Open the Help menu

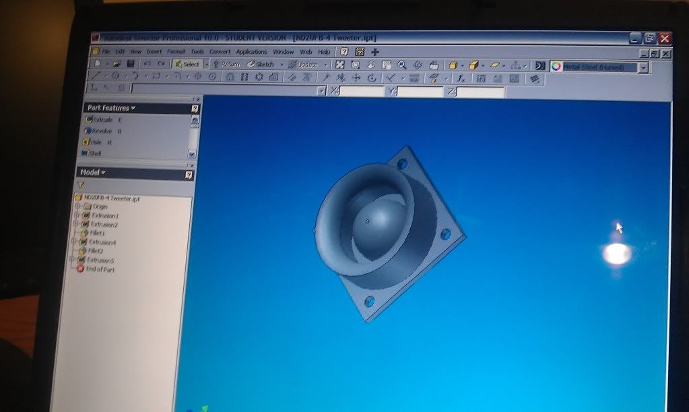pos(324,52)
